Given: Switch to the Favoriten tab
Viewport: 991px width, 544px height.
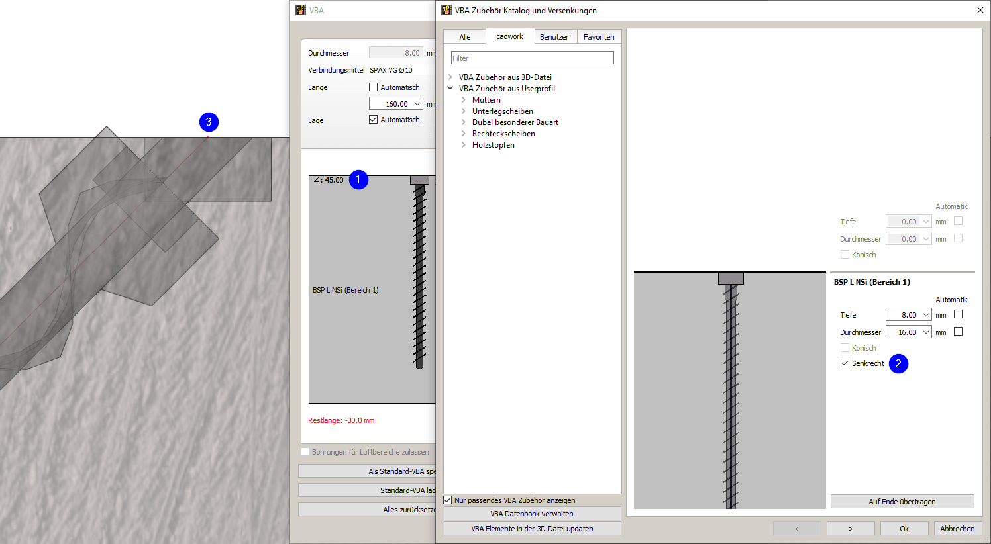Looking at the screenshot, I should coord(599,36).
